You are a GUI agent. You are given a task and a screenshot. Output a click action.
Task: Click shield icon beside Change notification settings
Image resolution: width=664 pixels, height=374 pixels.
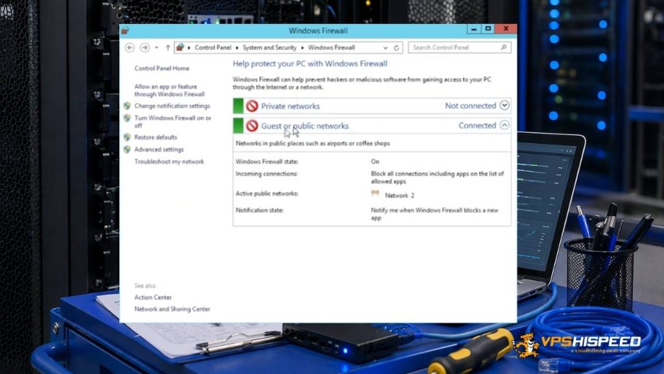[x=127, y=106]
